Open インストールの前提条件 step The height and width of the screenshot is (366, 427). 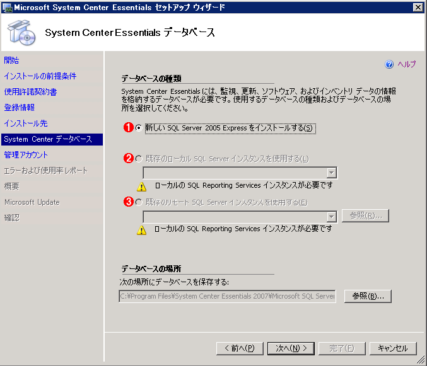[x=40, y=76]
